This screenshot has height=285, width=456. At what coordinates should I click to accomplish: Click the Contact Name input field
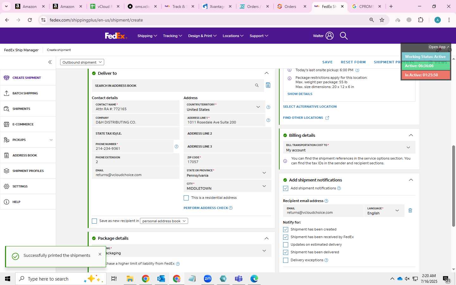point(136,107)
